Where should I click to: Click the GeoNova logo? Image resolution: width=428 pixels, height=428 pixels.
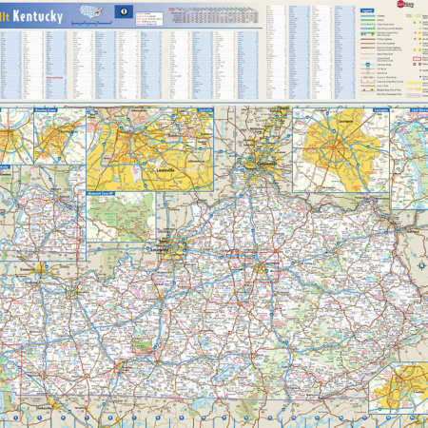click(x=405, y=4)
